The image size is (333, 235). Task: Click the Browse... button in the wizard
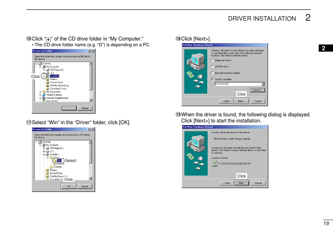pyautogui.click(x=257, y=90)
